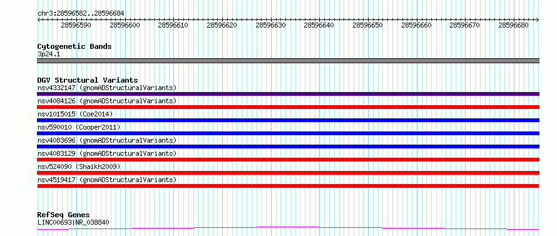
Task: Click the nsv4084126 variant label
Action: coord(107,101)
